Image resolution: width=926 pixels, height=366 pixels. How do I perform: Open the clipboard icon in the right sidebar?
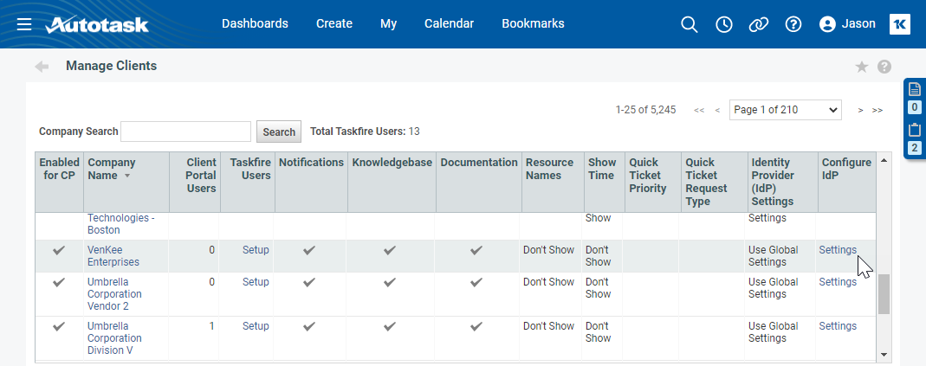[914, 131]
